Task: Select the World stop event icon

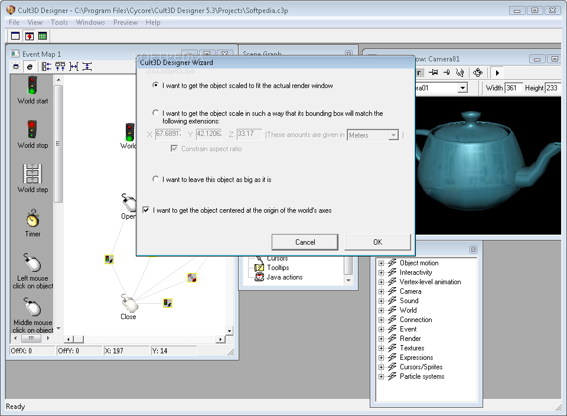Action: click(x=32, y=129)
